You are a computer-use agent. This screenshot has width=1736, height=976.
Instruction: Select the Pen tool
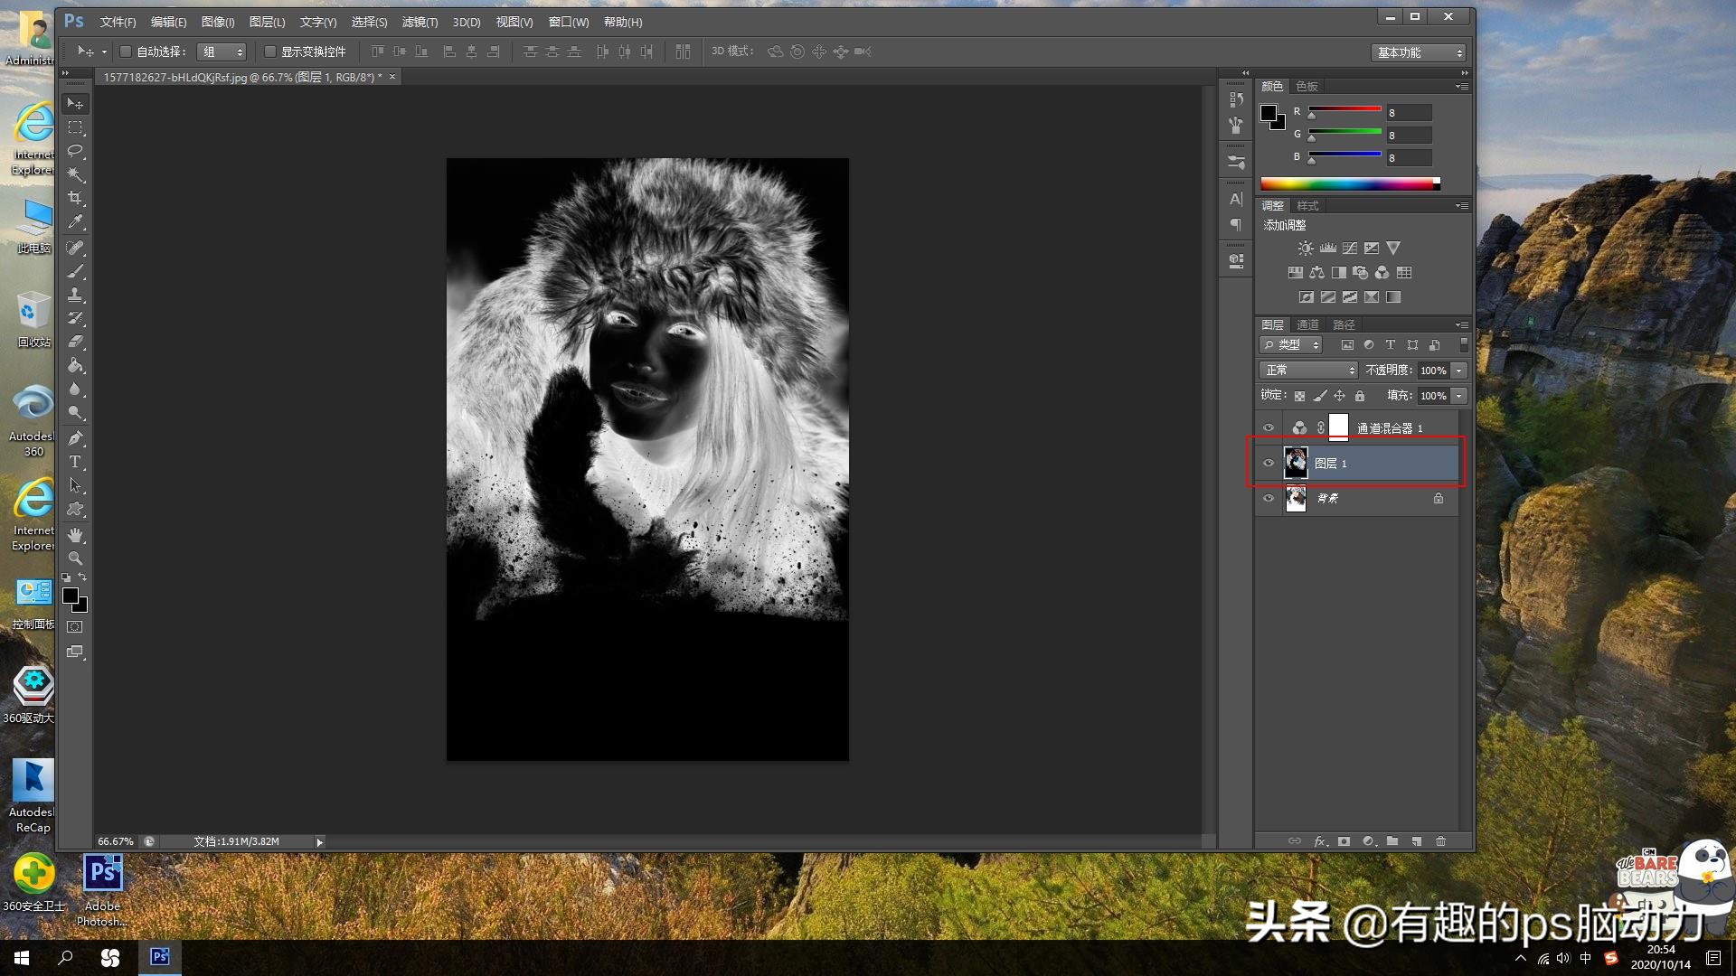tap(75, 438)
